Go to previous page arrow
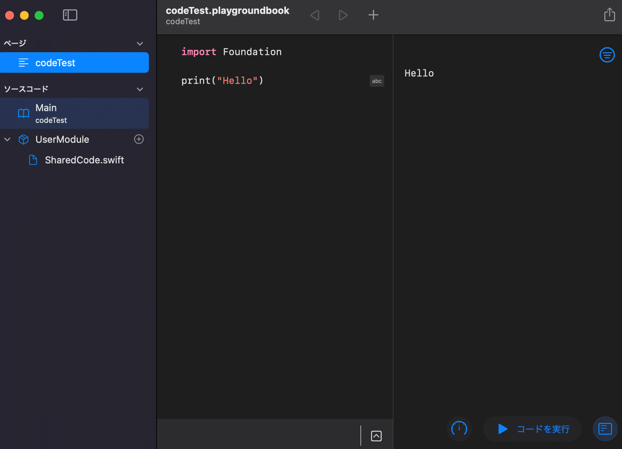This screenshot has height=449, width=622. click(x=315, y=15)
